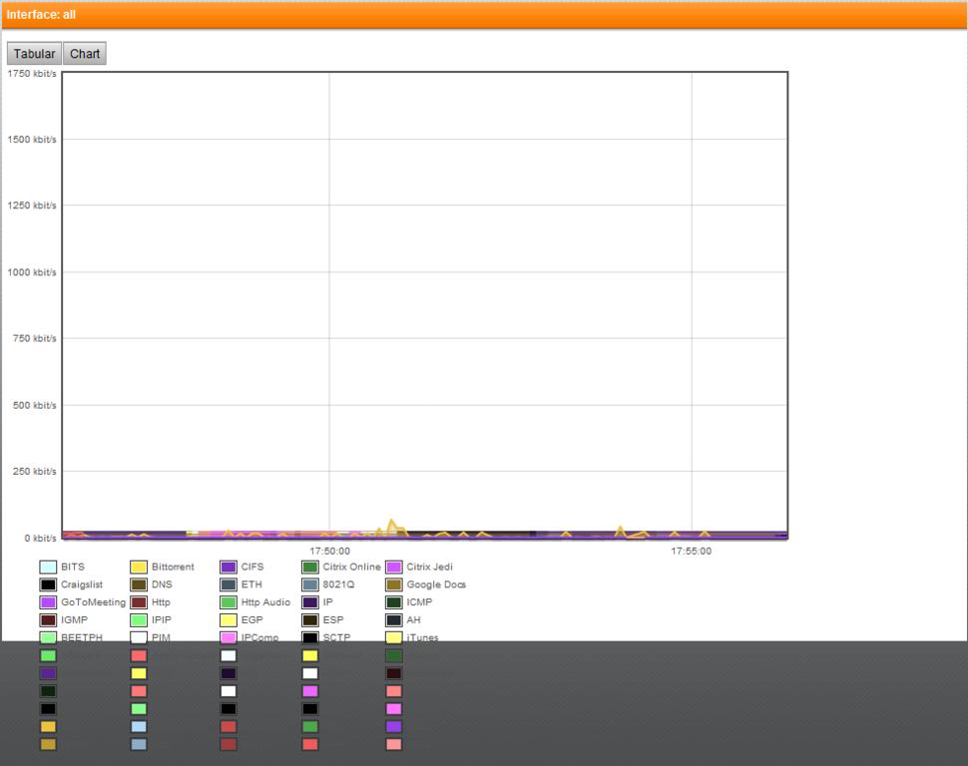This screenshot has width=968, height=766.
Task: Toggle the Citrix Jedi series swatch
Action: [394, 568]
